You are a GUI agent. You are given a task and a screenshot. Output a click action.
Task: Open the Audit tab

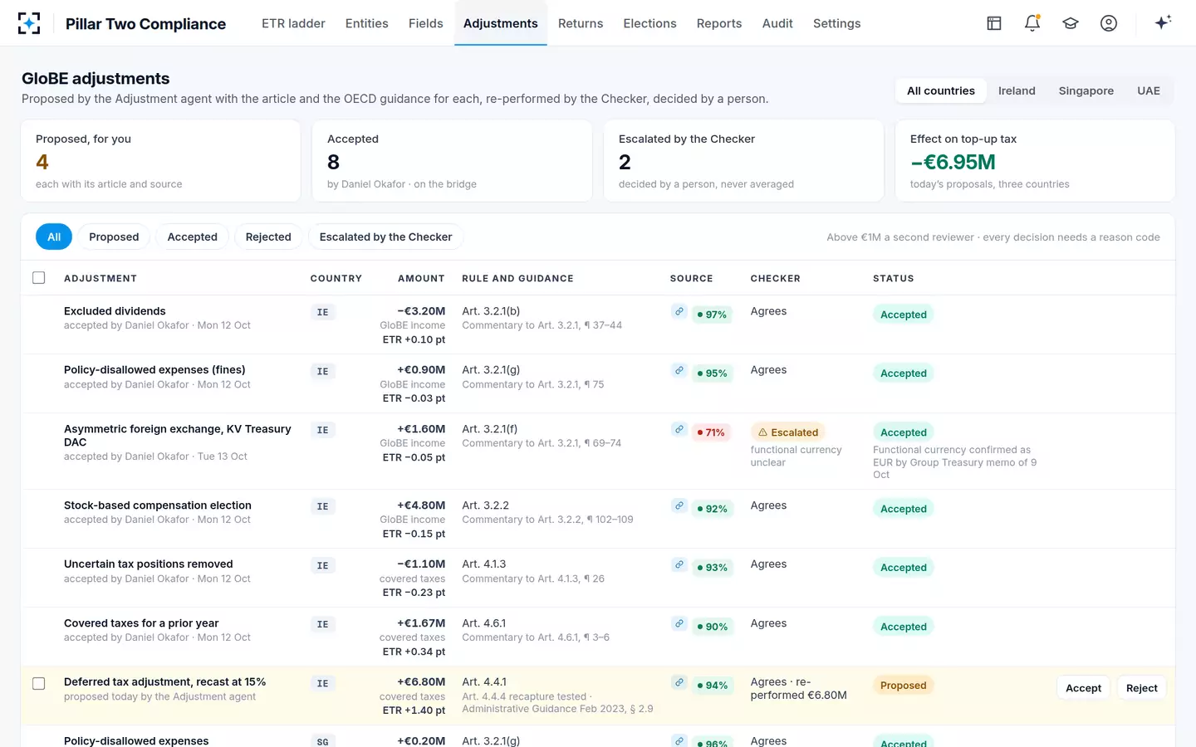[x=777, y=23]
